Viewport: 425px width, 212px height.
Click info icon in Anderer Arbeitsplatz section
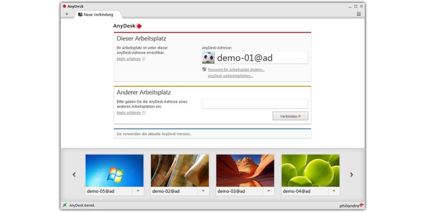(x=143, y=113)
